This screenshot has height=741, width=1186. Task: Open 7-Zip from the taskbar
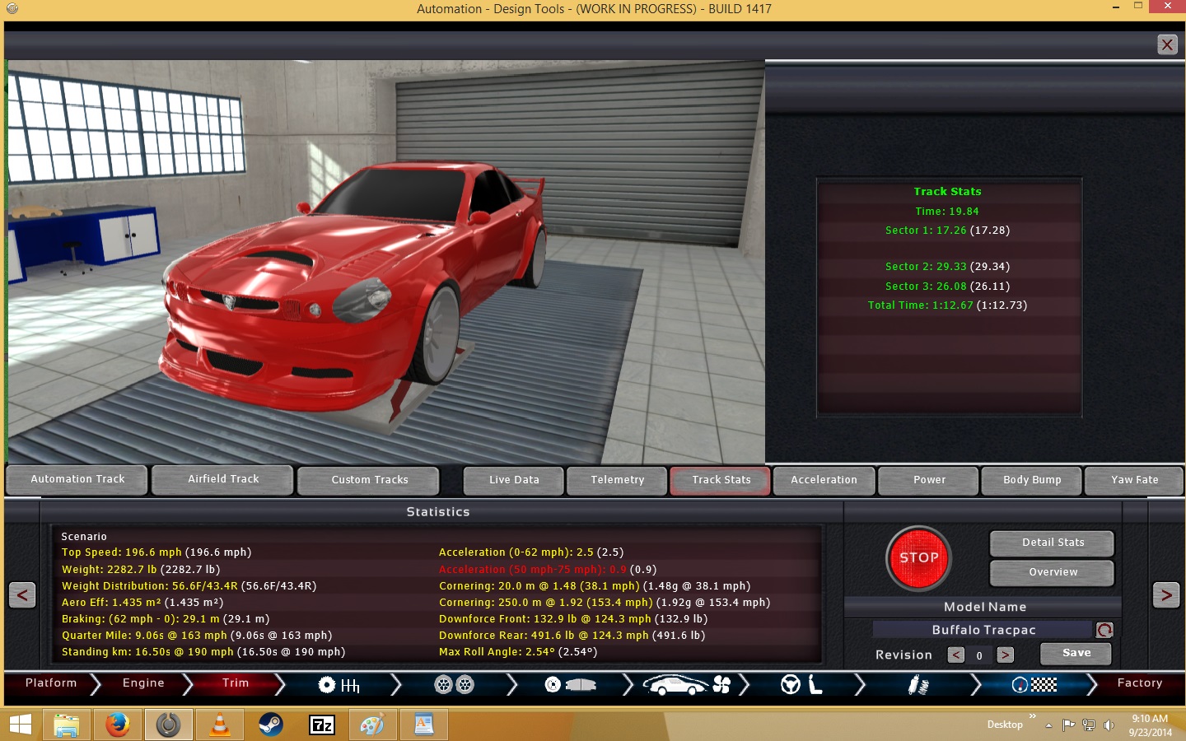[x=322, y=725]
